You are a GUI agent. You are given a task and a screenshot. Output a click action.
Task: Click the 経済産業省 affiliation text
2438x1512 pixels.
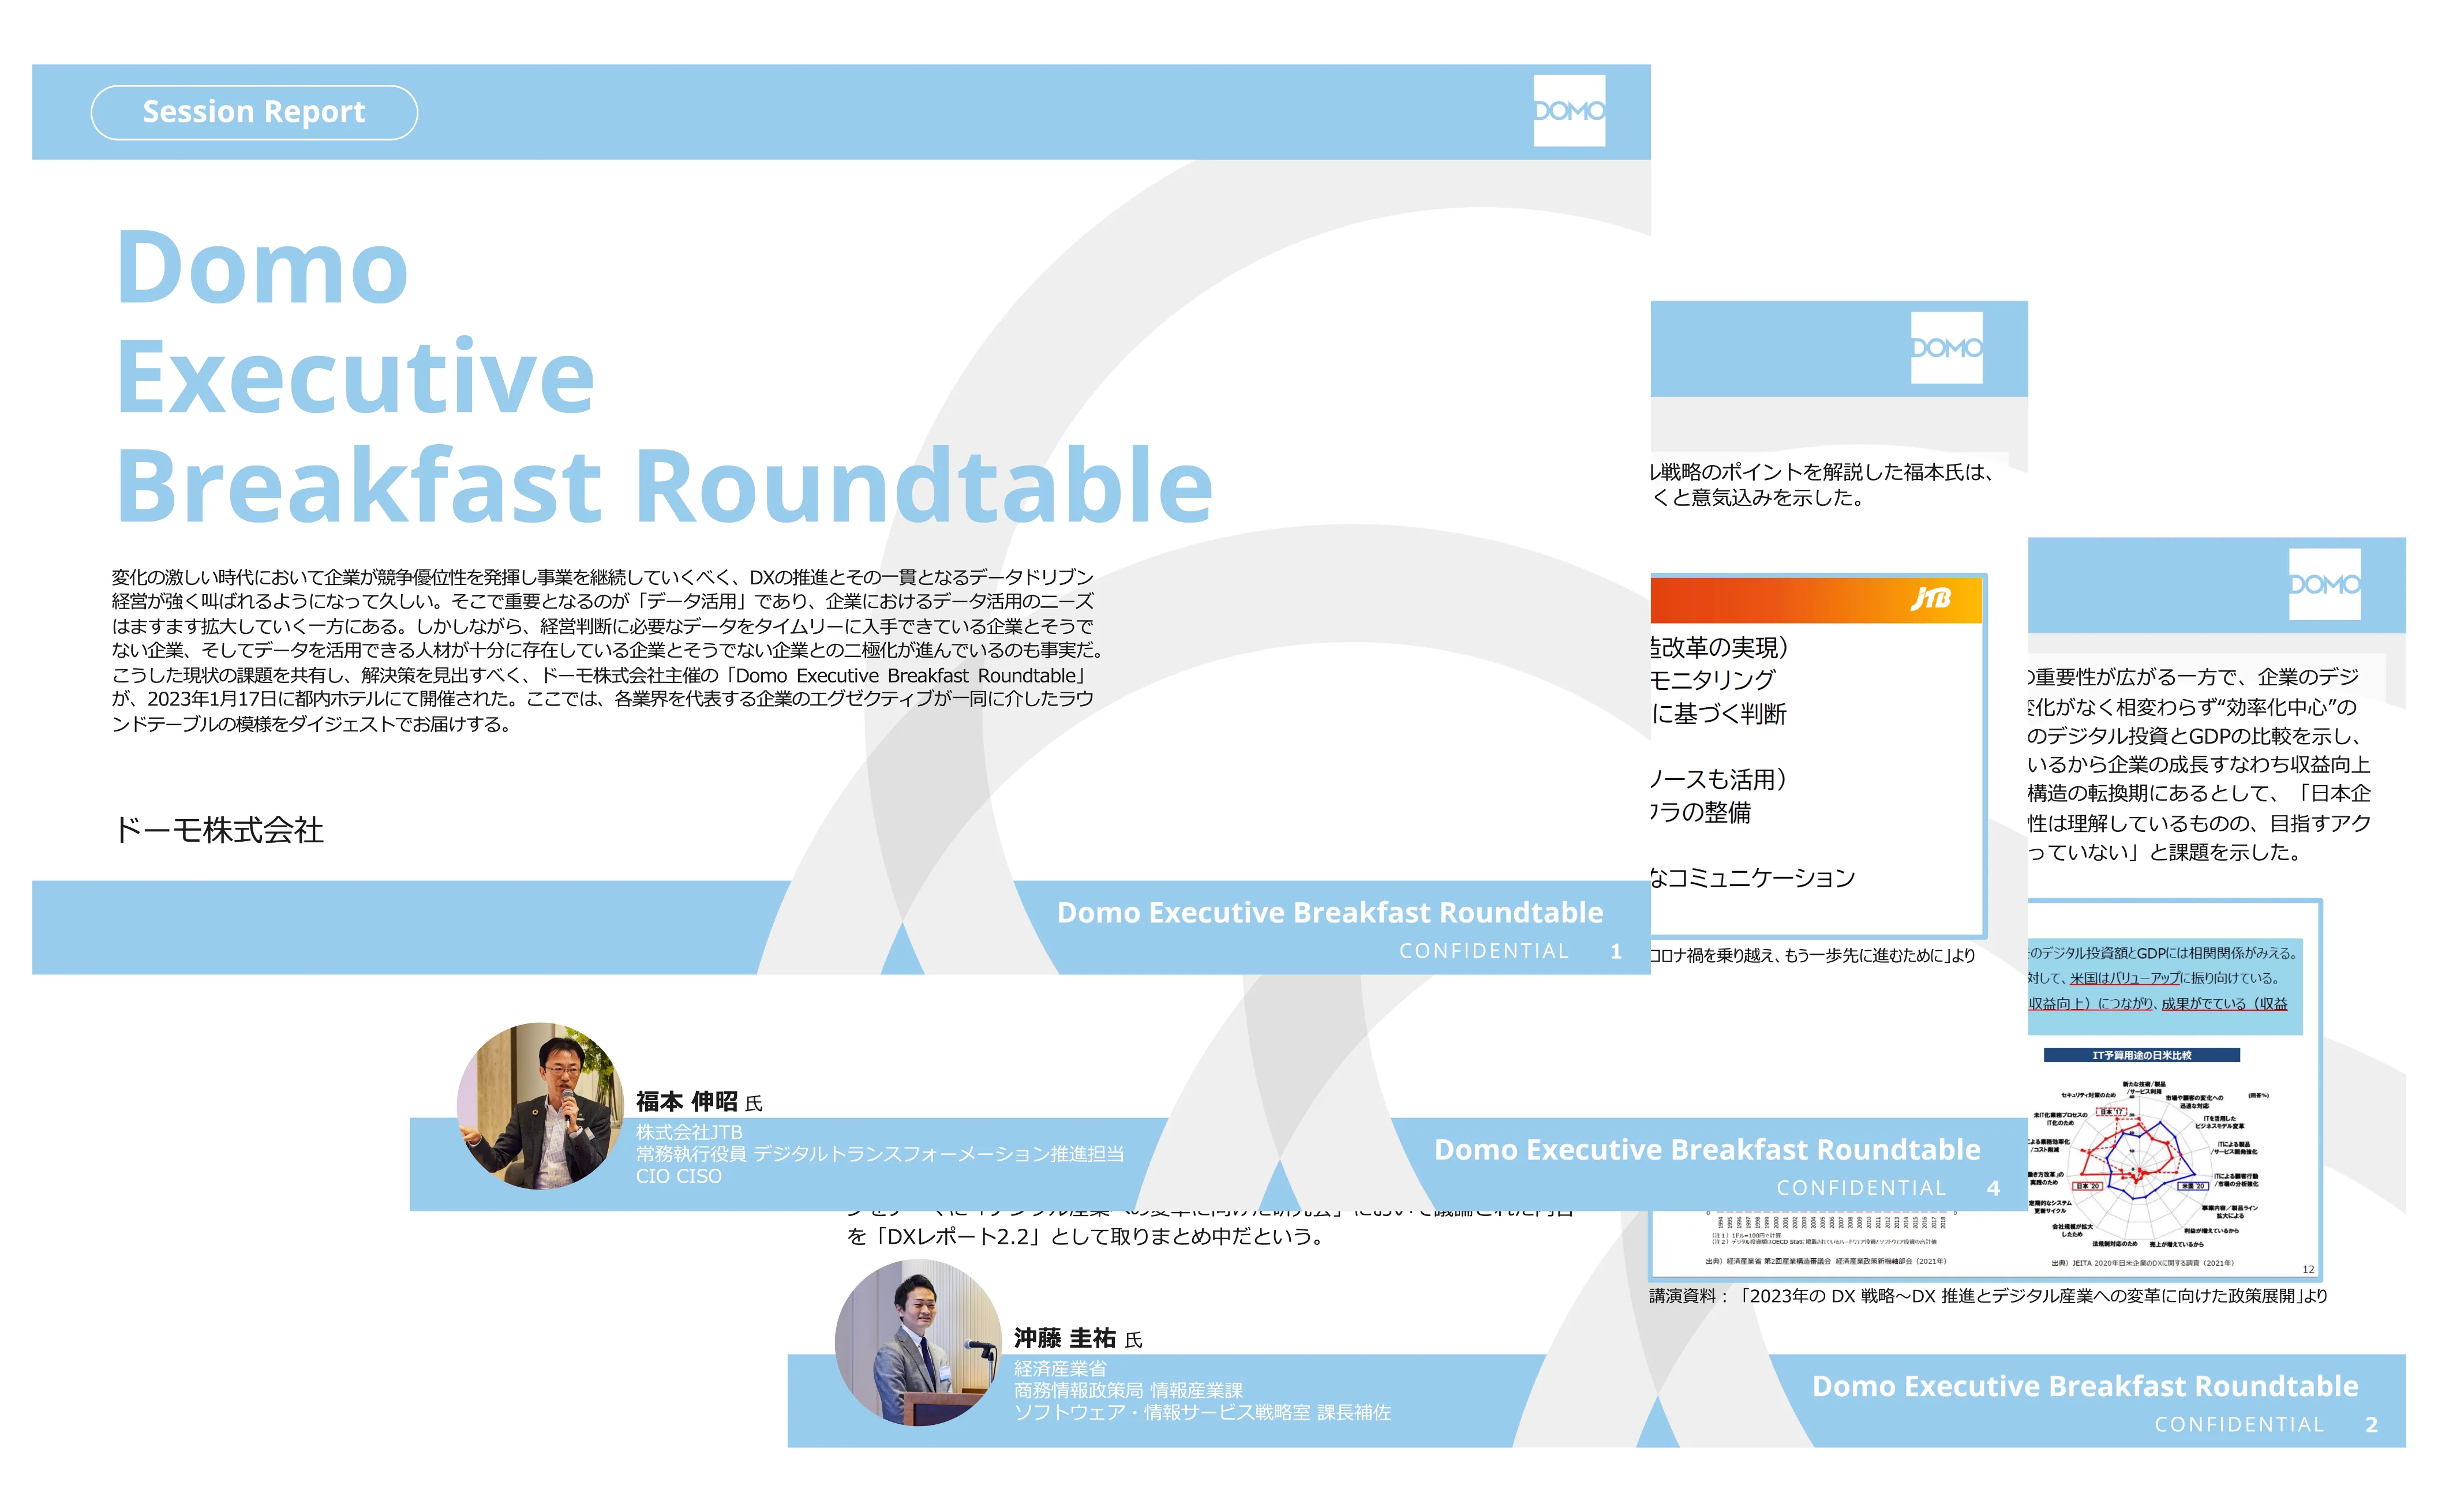(1060, 1368)
